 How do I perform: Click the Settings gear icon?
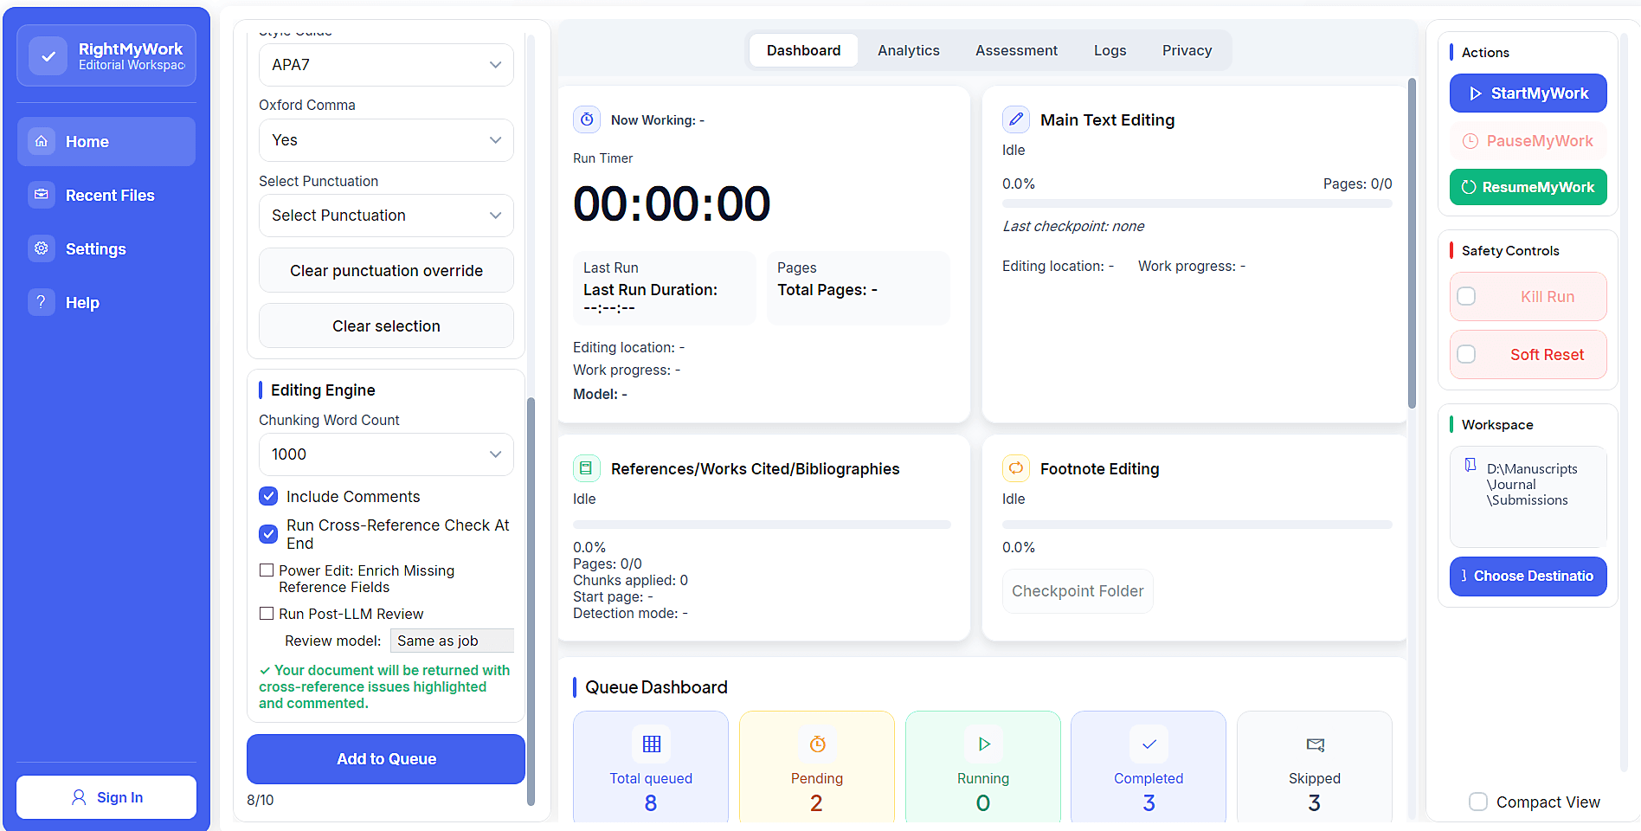click(x=42, y=248)
